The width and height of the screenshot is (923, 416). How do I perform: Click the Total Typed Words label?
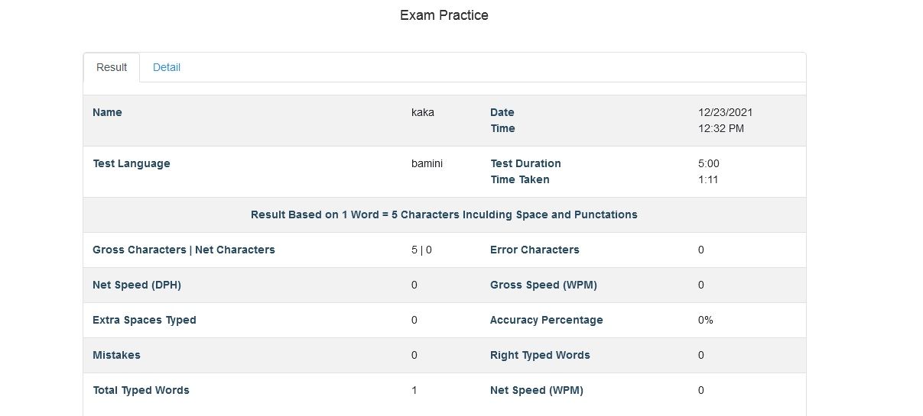141,390
